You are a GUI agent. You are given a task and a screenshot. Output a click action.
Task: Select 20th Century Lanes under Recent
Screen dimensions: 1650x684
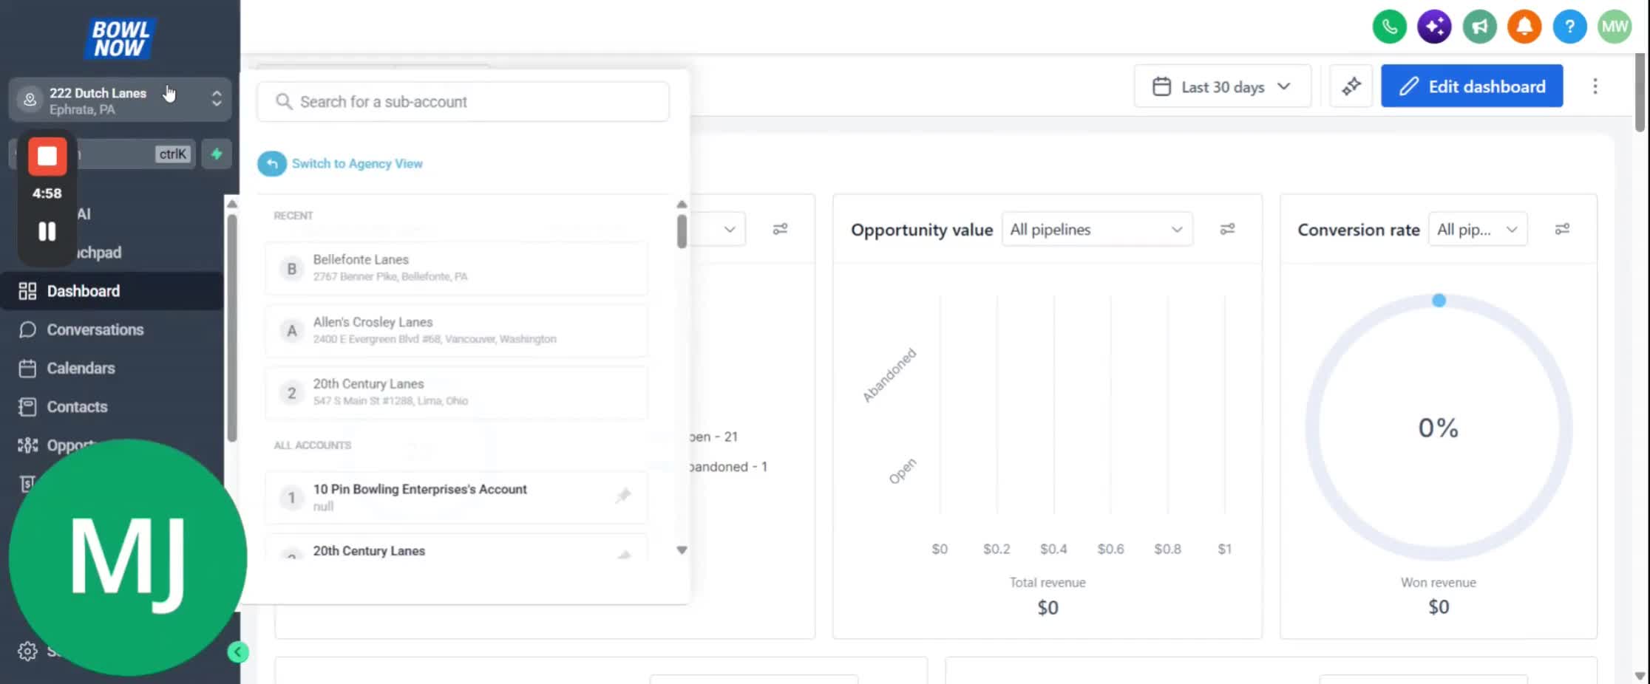456,392
